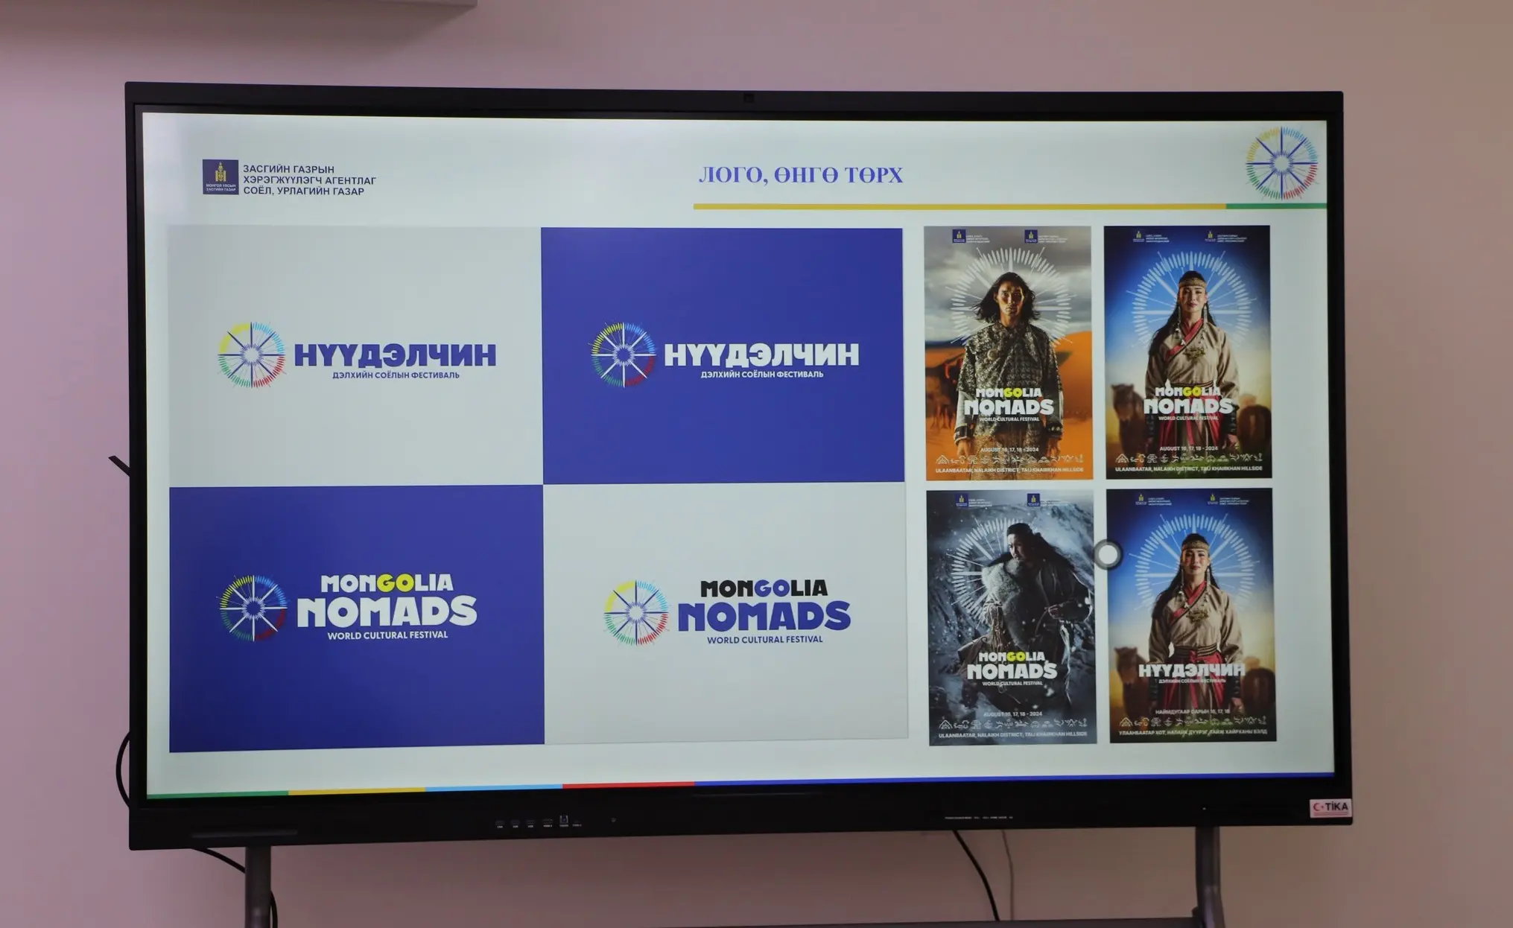Click the MONGOLIA NOMADS title on the snowy poster
Viewport: 1513px width, 928px height.
coord(1012,666)
